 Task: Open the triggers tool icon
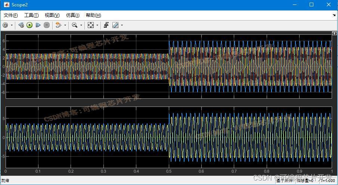click(x=106, y=25)
